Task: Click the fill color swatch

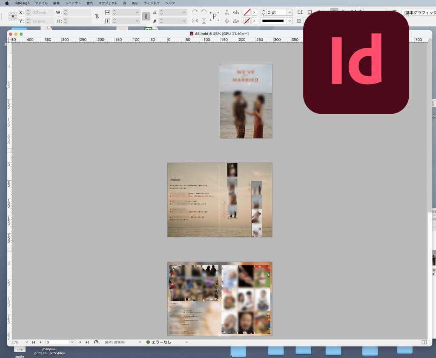Action: (247, 12)
